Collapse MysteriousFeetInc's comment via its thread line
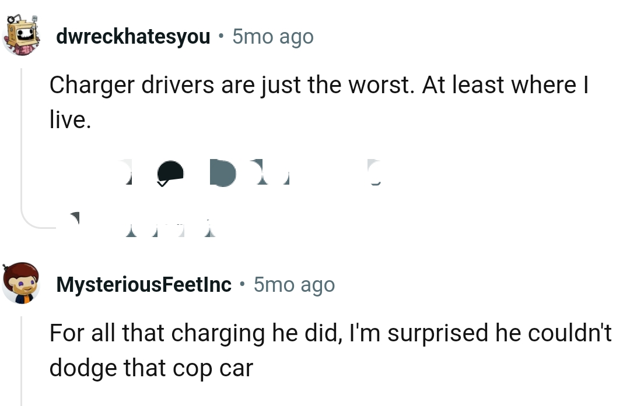Viewport: 630px width, 406px height. (x=22, y=361)
